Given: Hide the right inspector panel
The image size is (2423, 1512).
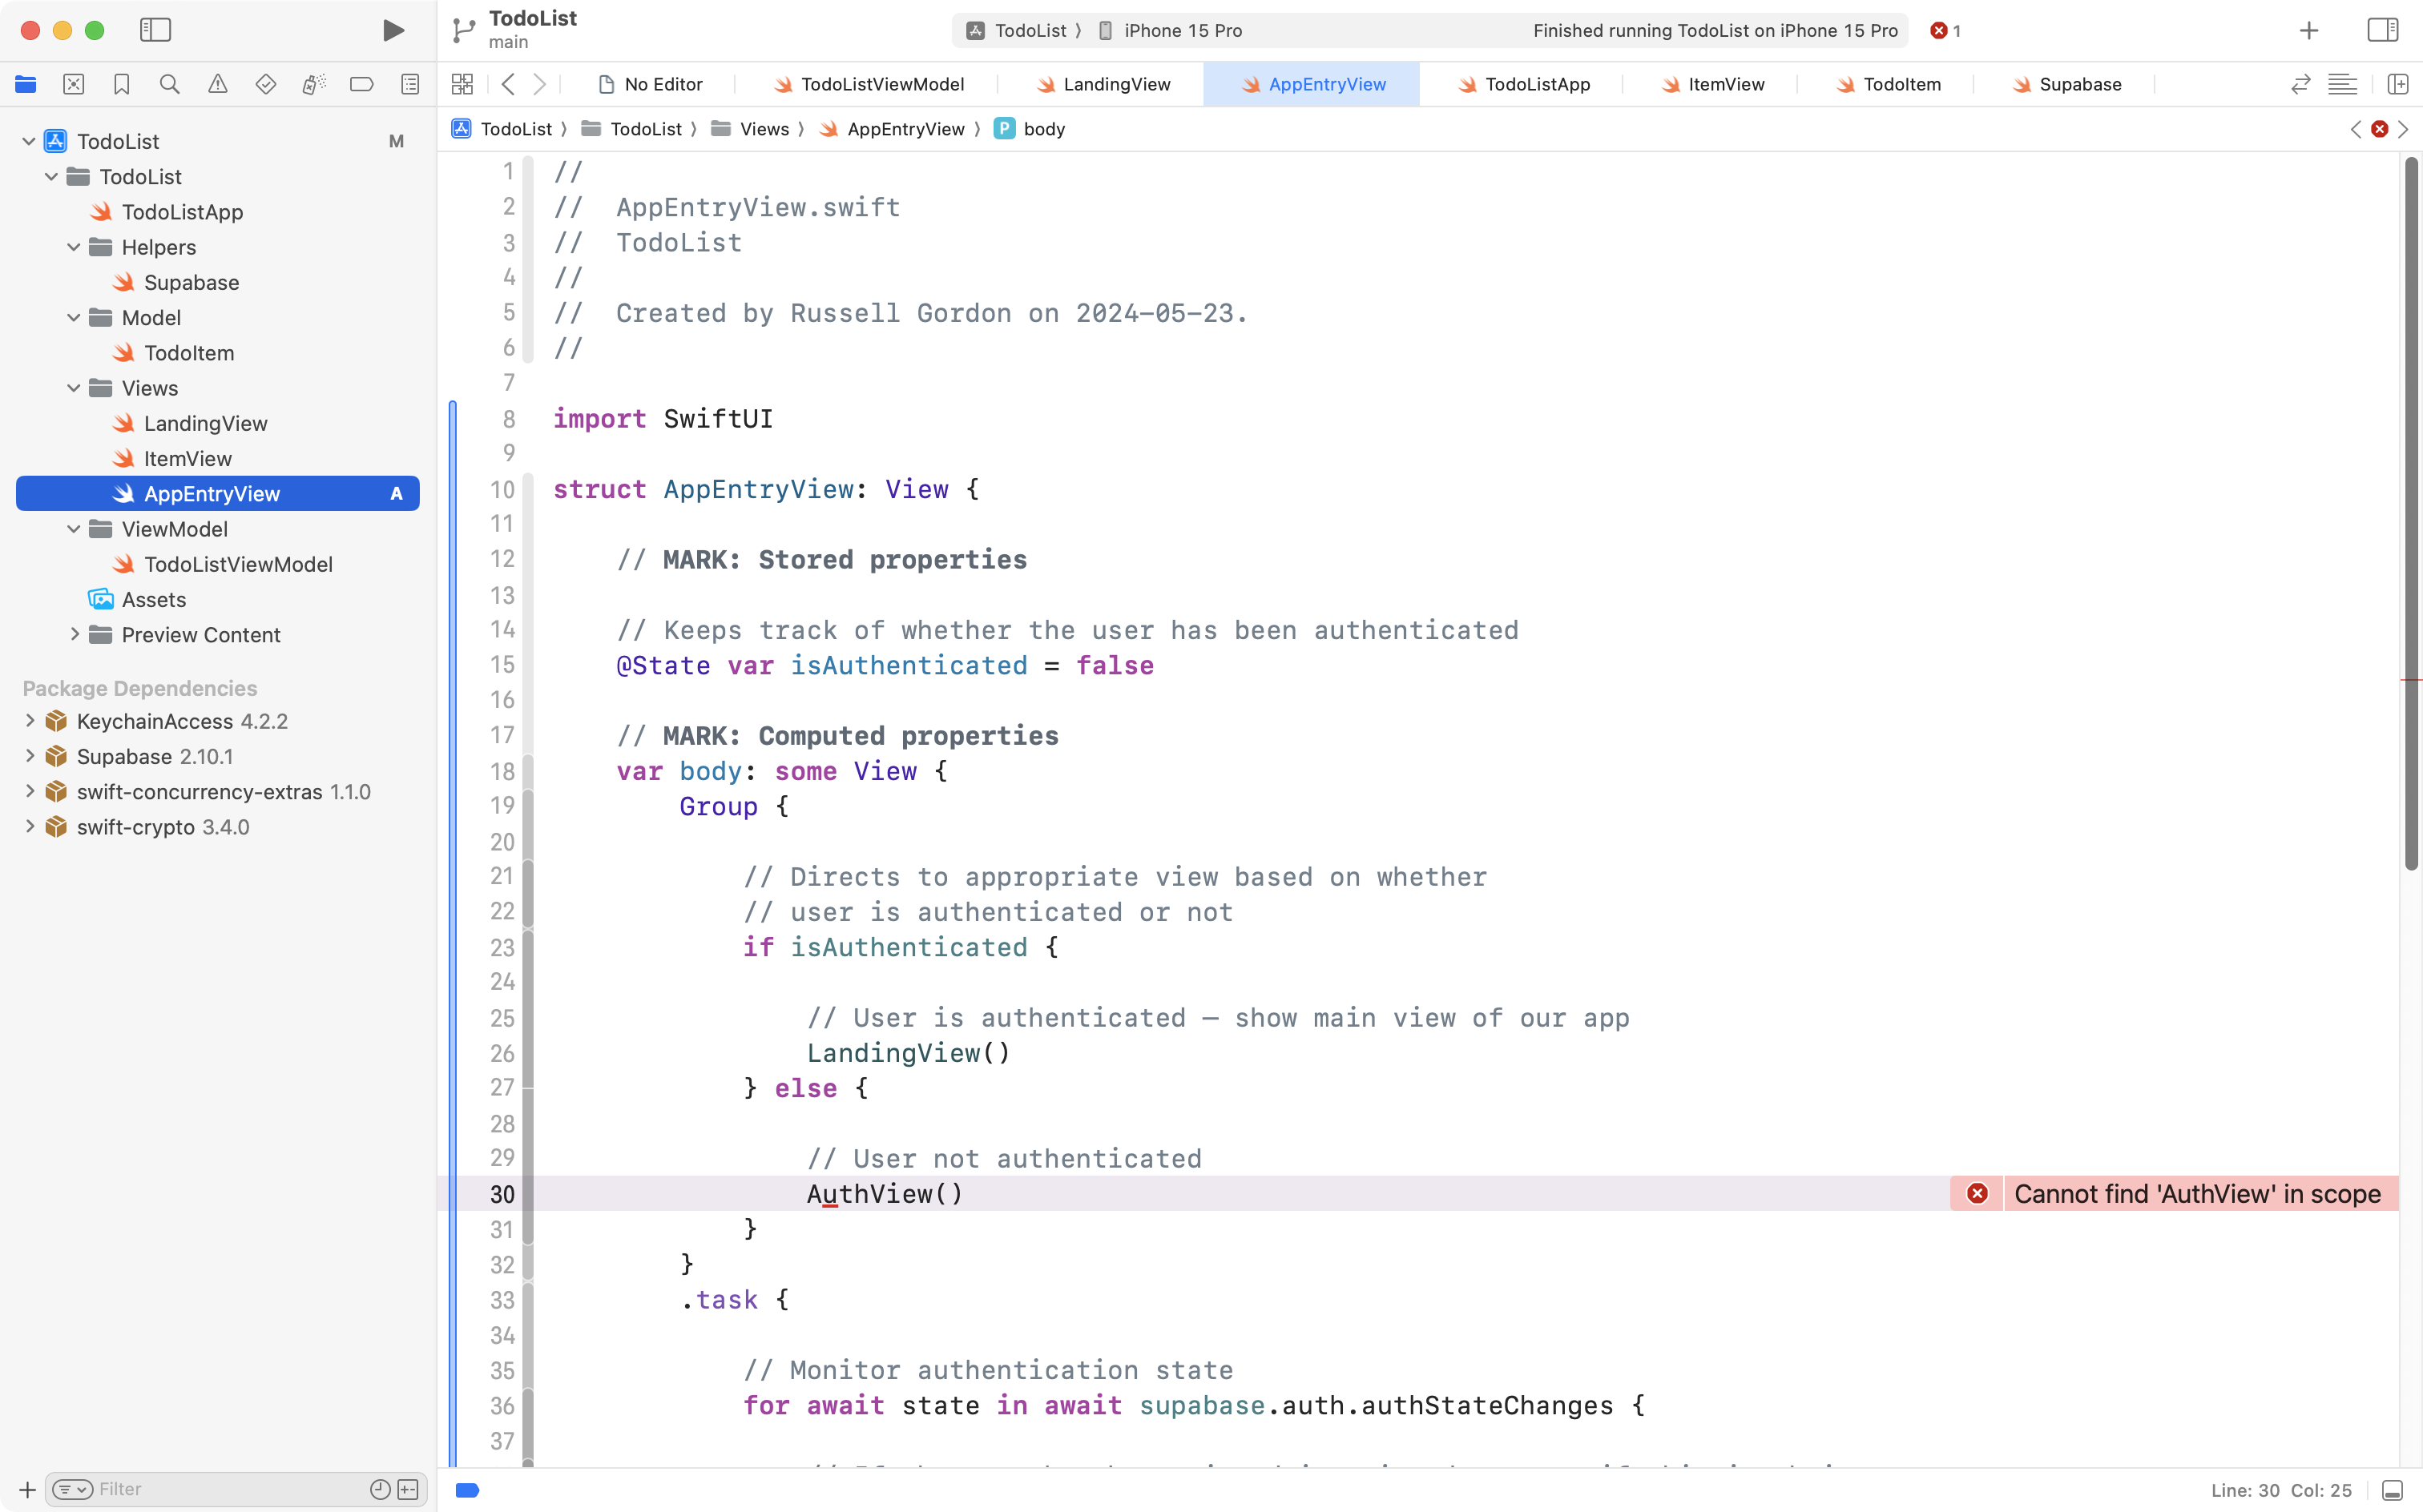Looking at the screenshot, I should [2382, 30].
